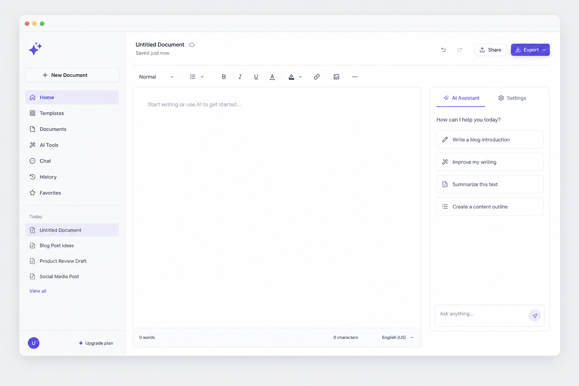Open Templates in the sidebar
The height and width of the screenshot is (386, 579).
72,113
